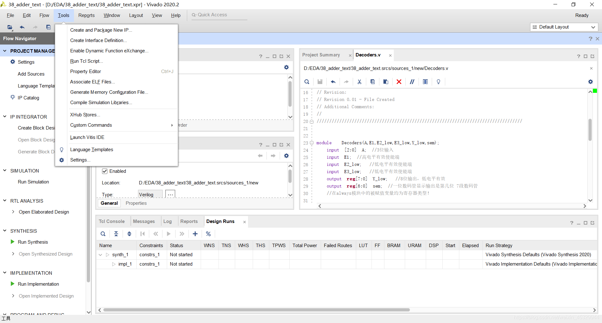Close the Decoders.v tab
The image size is (602, 323).
[390, 56]
